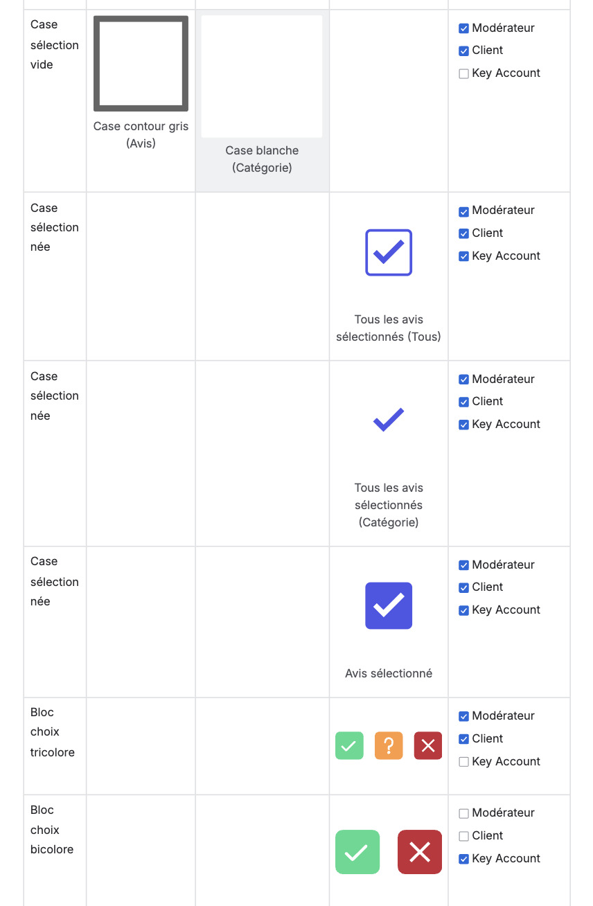Check Key Account in the Case sélection vide row

[x=463, y=73]
